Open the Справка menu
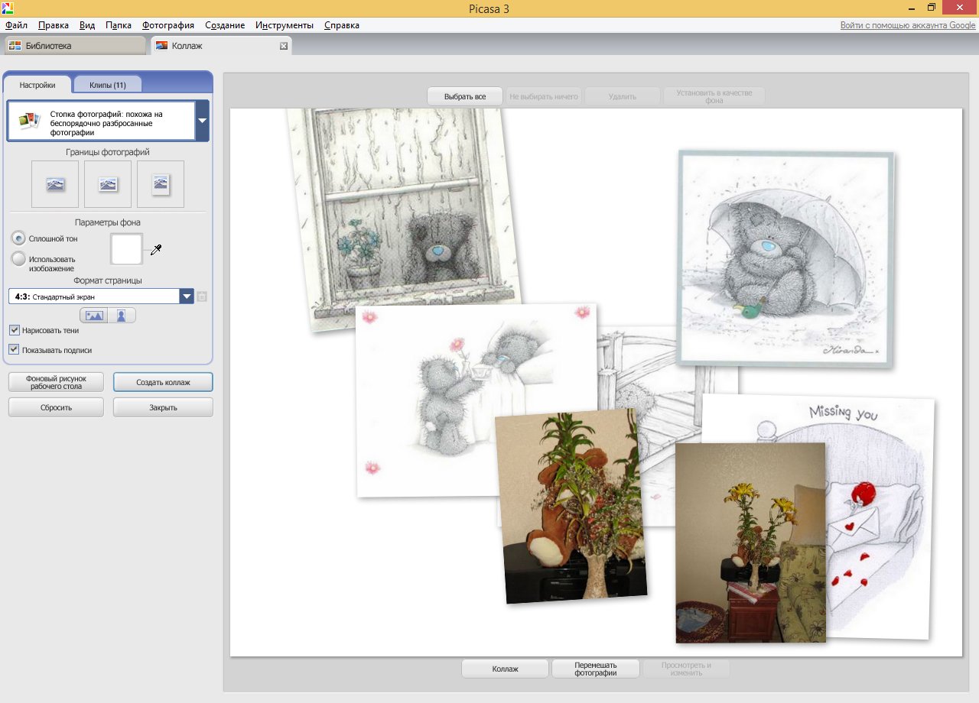 342,25
